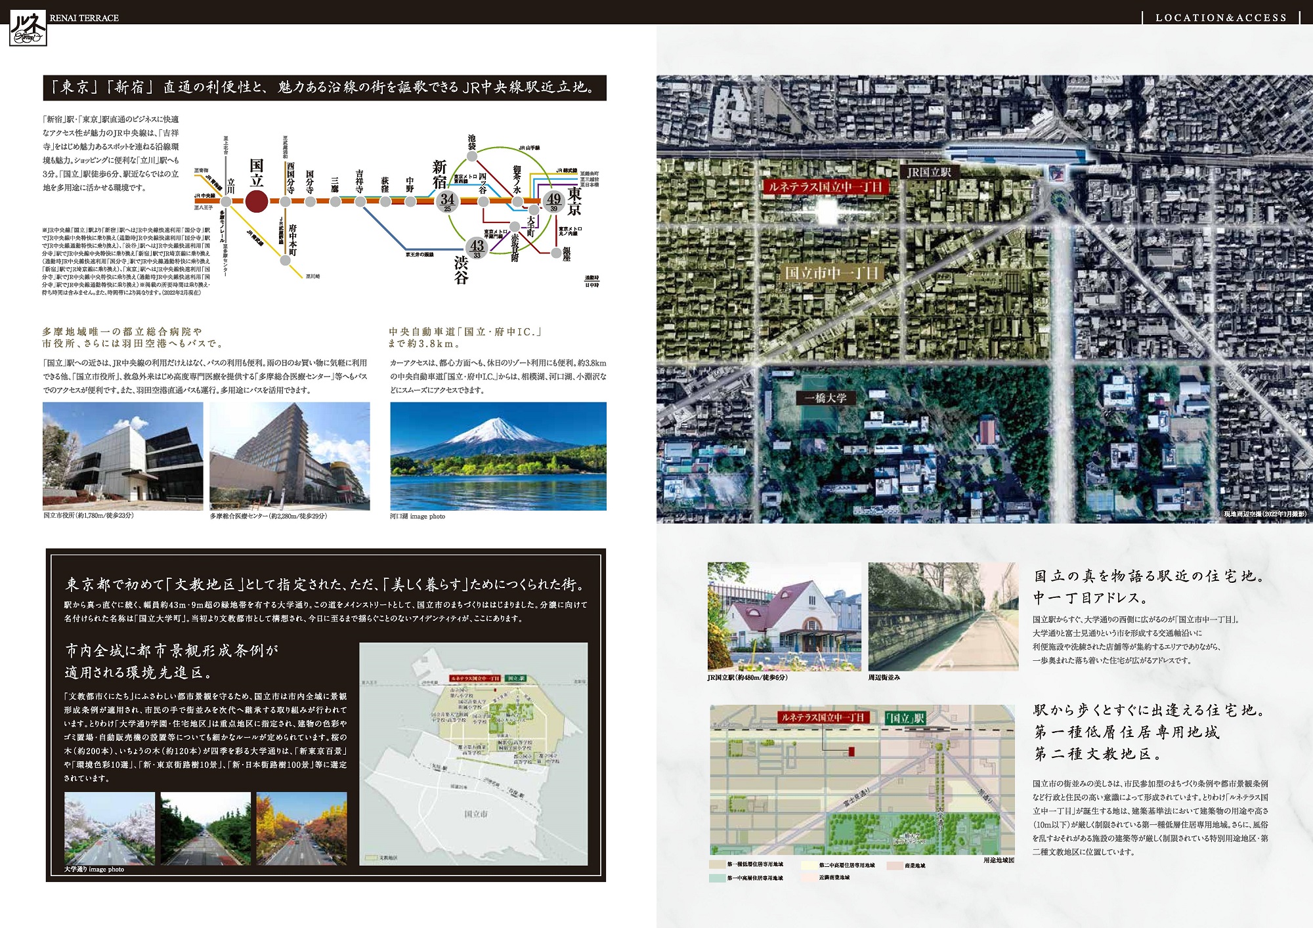Click the 商業地域 legend swatch

(x=894, y=865)
